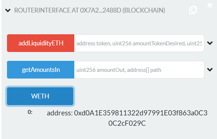Call the WETH getter button

40,96
